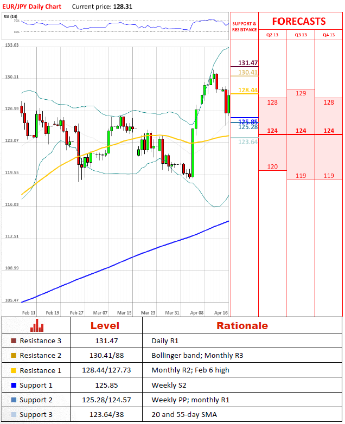Select the 'Q2 13' forecast column header

pyautogui.click(x=272, y=35)
